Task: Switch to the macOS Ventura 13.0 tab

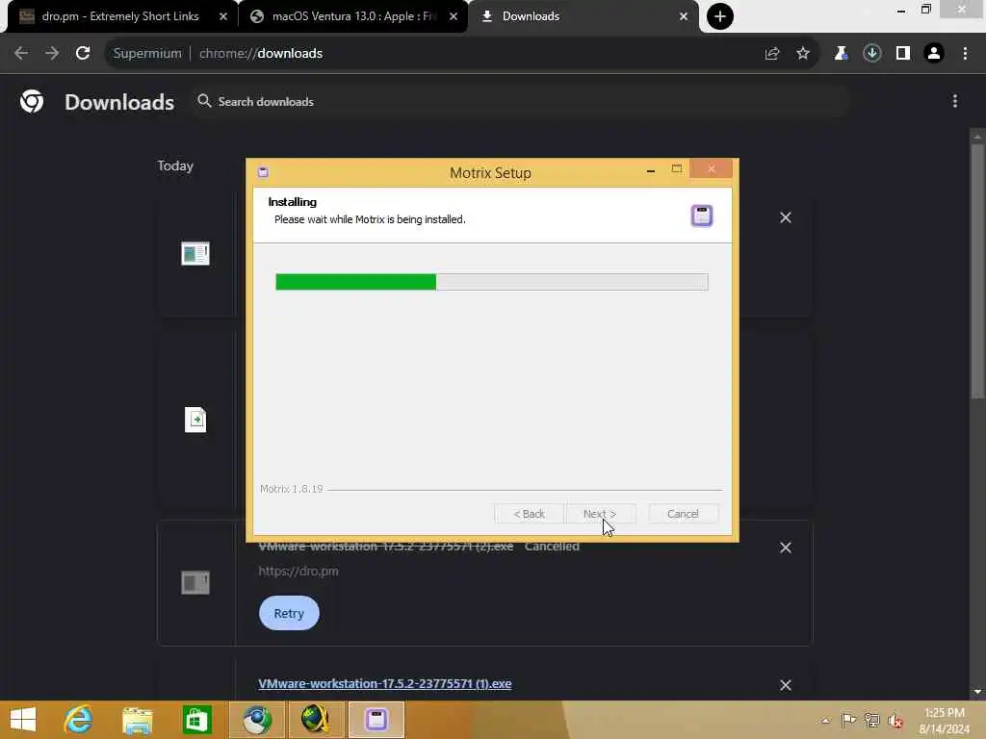Action: (352, 16)
